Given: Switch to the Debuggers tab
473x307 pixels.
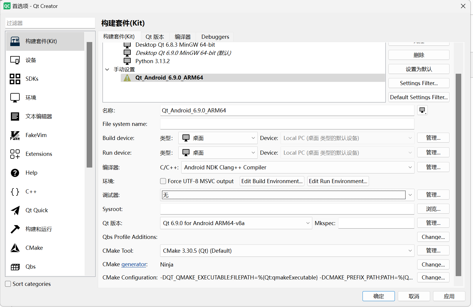Looking at the screenshot, I should 215,37.
